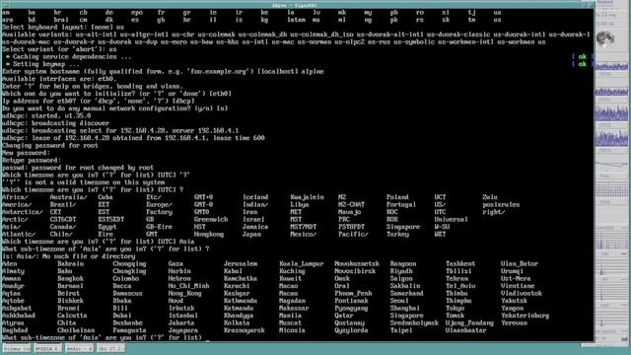Click 'Portugal' in the timezone list
This screenshot has width=631, height=355.
pyautogui.click(x=401, y=204)
